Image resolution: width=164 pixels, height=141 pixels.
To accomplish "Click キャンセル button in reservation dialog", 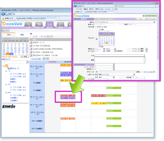I will click(151, 19).
